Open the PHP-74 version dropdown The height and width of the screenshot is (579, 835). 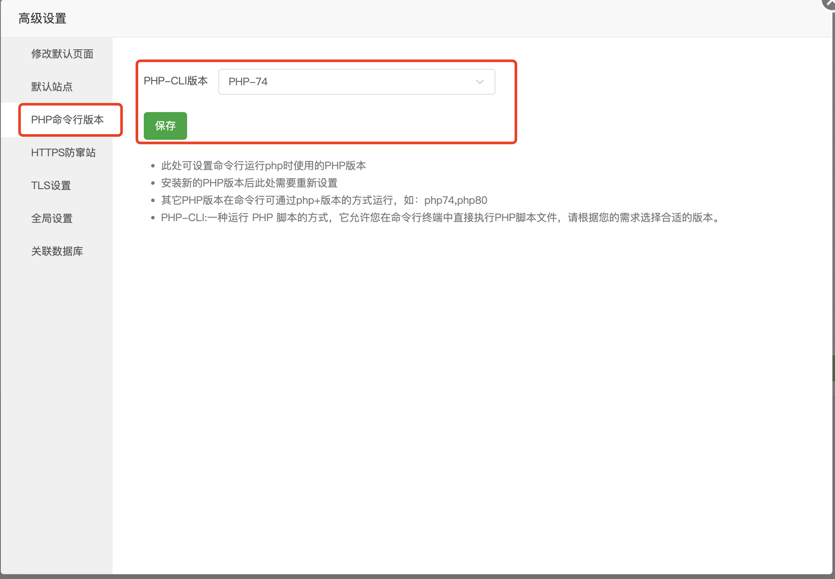point(356,82)
